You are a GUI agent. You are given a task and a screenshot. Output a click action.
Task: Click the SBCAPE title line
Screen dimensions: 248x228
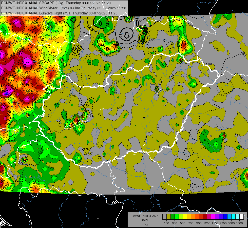coord(56,3)
